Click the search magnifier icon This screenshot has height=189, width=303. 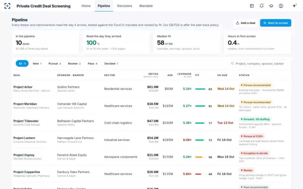coord(232,64)
